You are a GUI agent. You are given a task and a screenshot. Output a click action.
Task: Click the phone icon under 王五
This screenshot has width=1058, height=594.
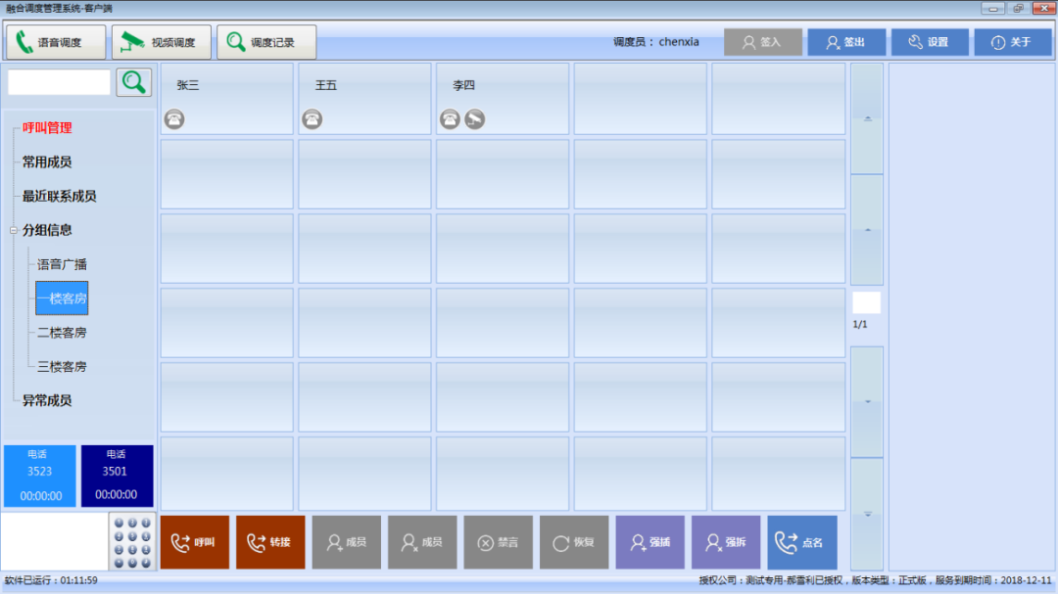tap(312, 119)
